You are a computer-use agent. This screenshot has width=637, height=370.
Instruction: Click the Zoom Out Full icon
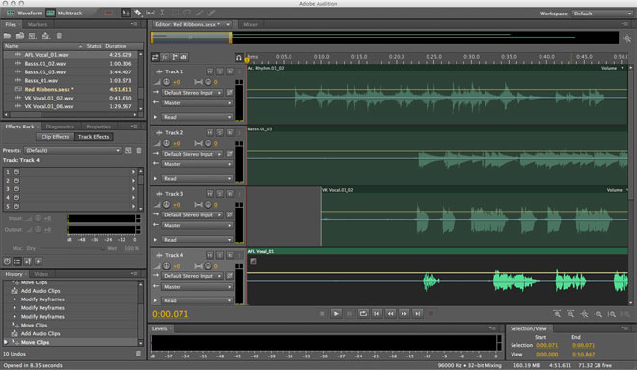(584, 313)
